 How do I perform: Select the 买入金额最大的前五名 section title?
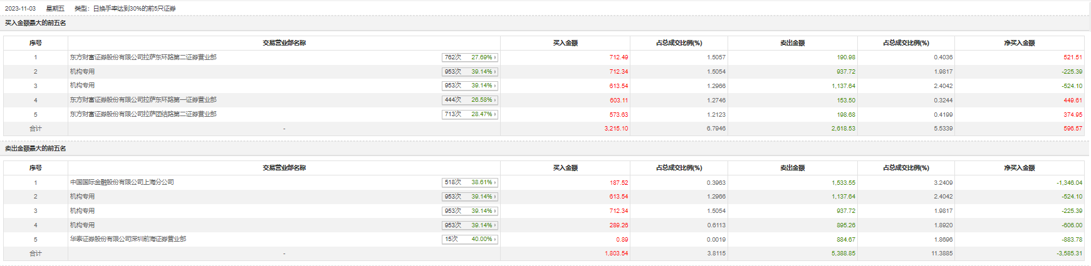[x=36, y=23]
